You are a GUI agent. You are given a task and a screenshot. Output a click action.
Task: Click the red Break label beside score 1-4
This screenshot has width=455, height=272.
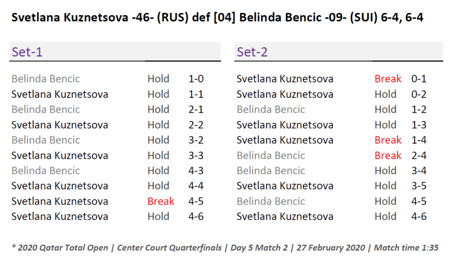tap(388, 140)
